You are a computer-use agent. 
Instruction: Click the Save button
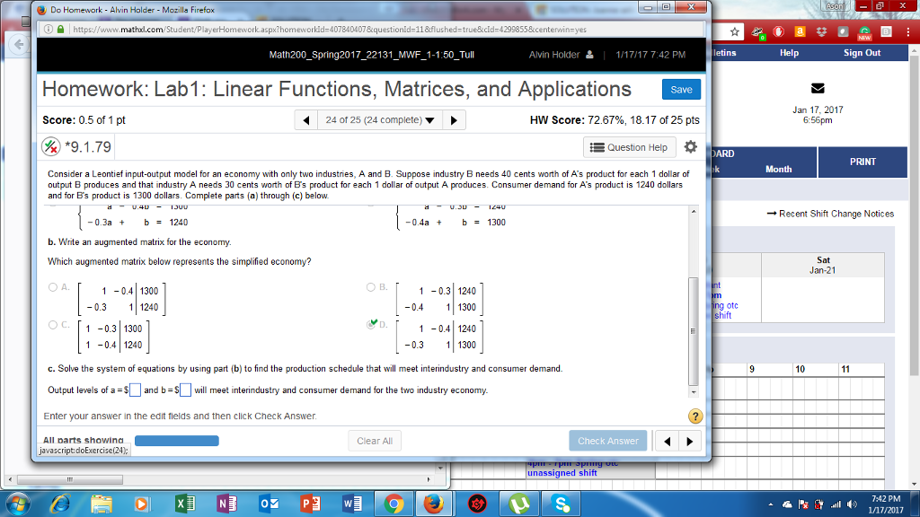[680, 90]
